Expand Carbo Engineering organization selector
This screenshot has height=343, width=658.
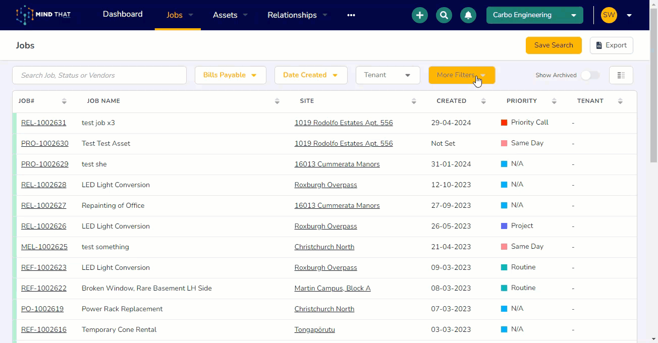(534, 15)
